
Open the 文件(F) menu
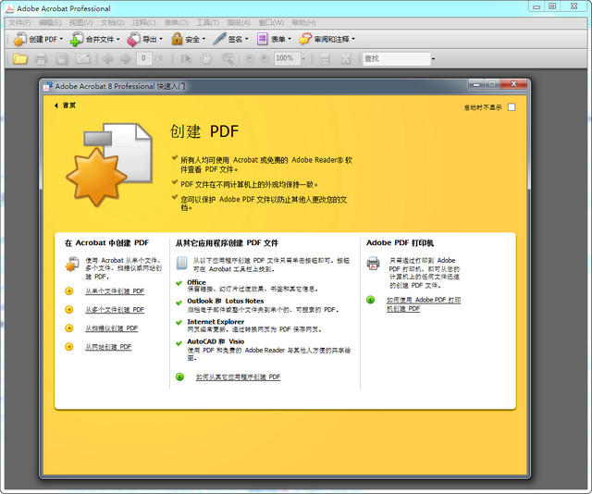(x=19, y=22)
